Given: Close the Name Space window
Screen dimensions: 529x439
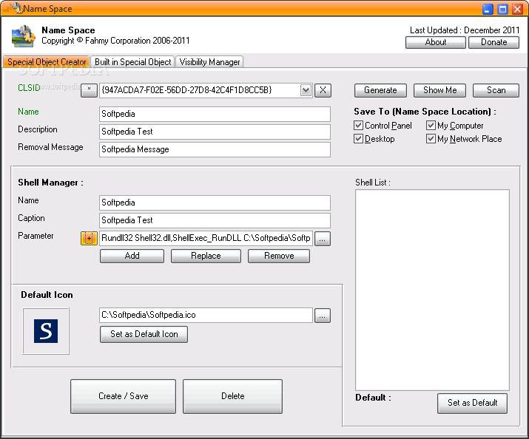Looking at the screenshot, I should pyautogui.click(x=517, y=9).
